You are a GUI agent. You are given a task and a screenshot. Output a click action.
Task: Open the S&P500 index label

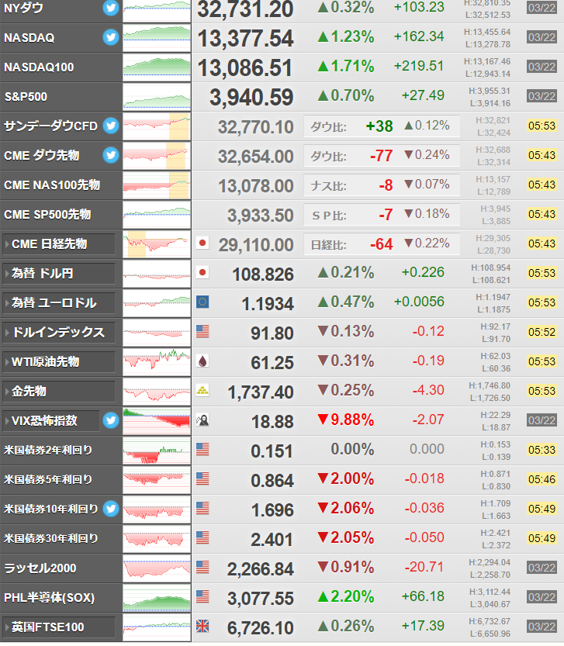pyautogui.click(x=26, y=97)
